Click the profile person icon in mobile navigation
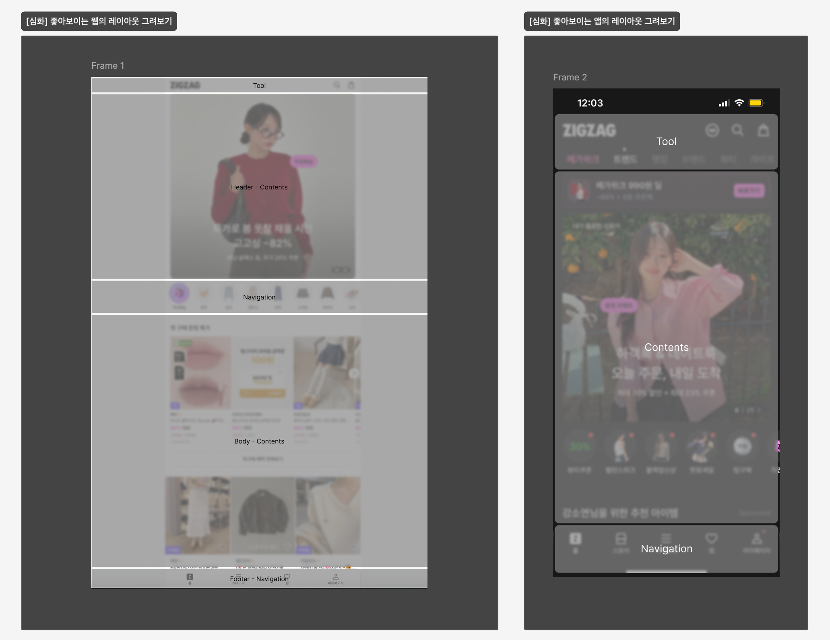 point(757,538)
